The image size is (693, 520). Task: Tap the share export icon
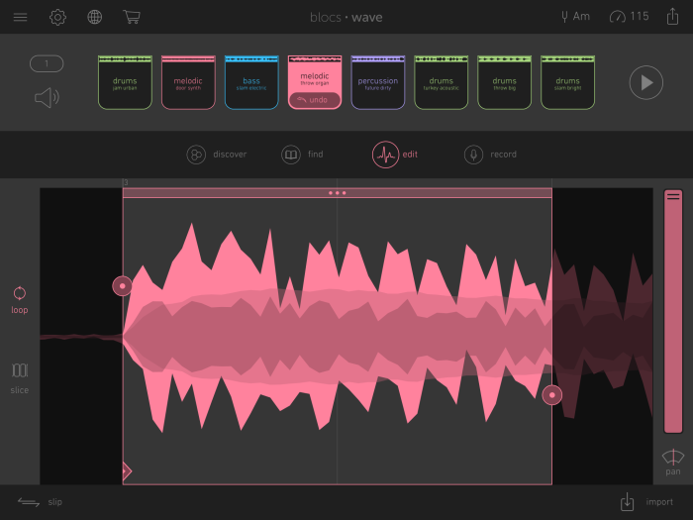point(672,17)
